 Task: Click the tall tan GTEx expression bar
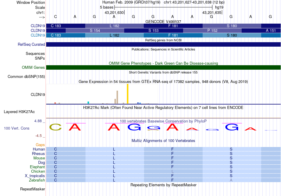pos(117,97)
